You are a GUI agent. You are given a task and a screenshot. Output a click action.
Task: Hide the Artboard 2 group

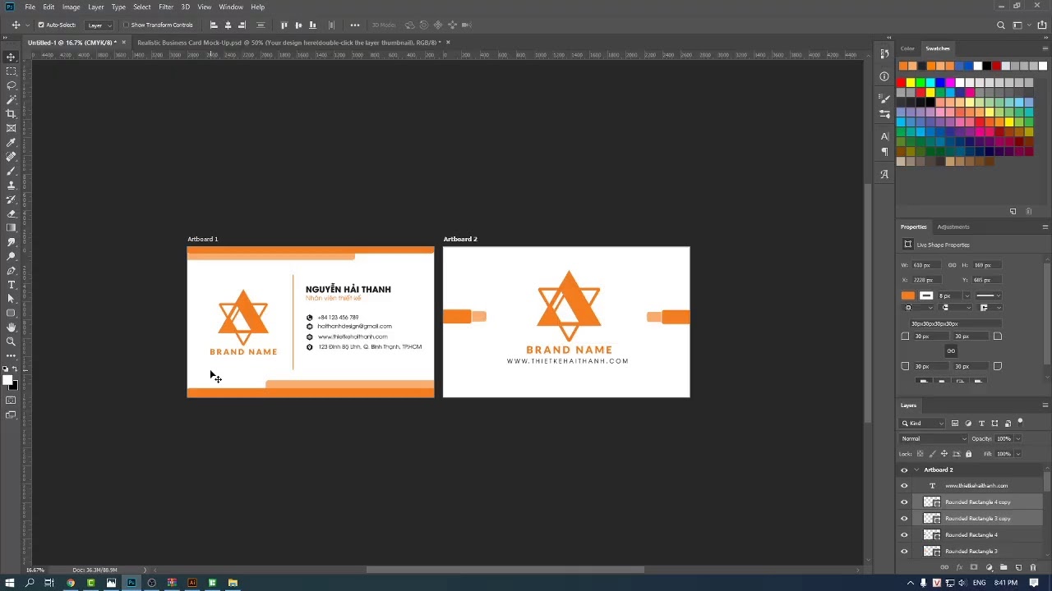904,470
